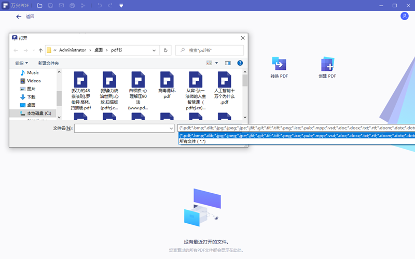The image size is (415, 259).
Task: Click the 新建文件夹 (New folder) button
Action: click(48, 63)
